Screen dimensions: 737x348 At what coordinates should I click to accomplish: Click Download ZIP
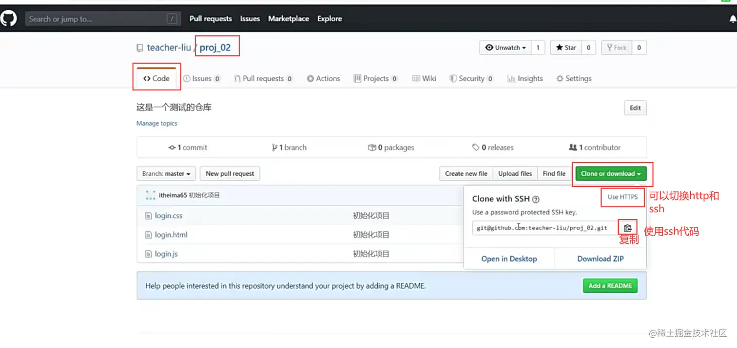coord(601,259)
